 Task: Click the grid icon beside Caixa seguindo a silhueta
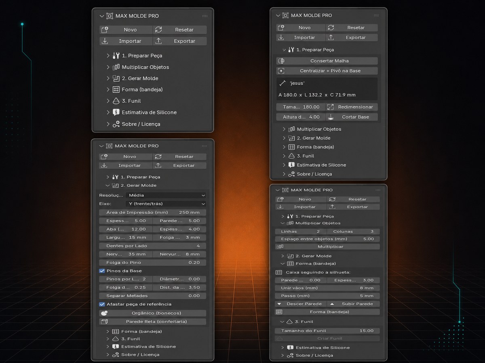(278, 272)
